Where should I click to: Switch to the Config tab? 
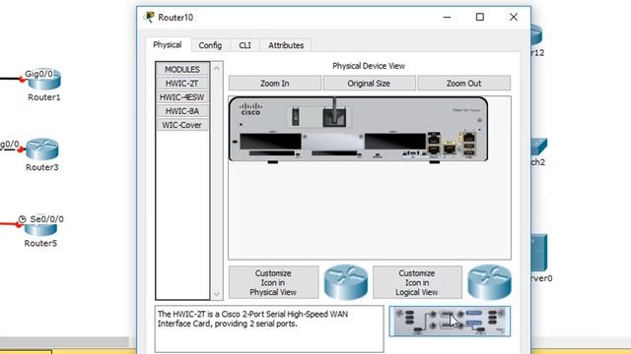(x=210, y=45)
